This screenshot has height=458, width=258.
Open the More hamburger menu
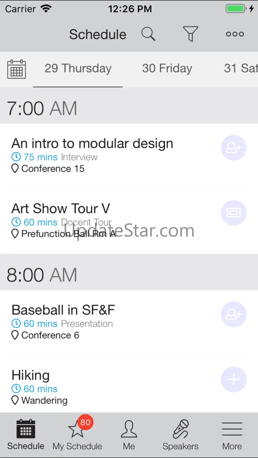coord(232,434)
